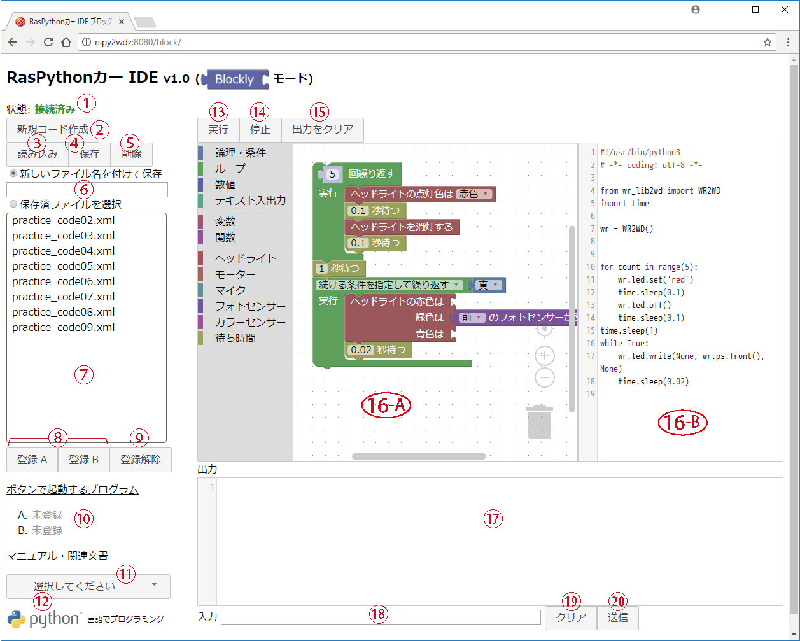Click the Blockly logo in the title

pos(235,80)
